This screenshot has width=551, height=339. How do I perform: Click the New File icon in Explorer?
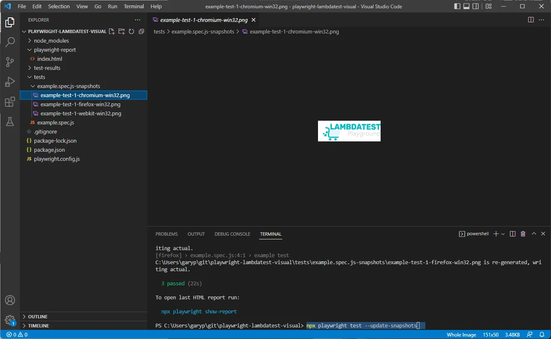click(112, 31)
